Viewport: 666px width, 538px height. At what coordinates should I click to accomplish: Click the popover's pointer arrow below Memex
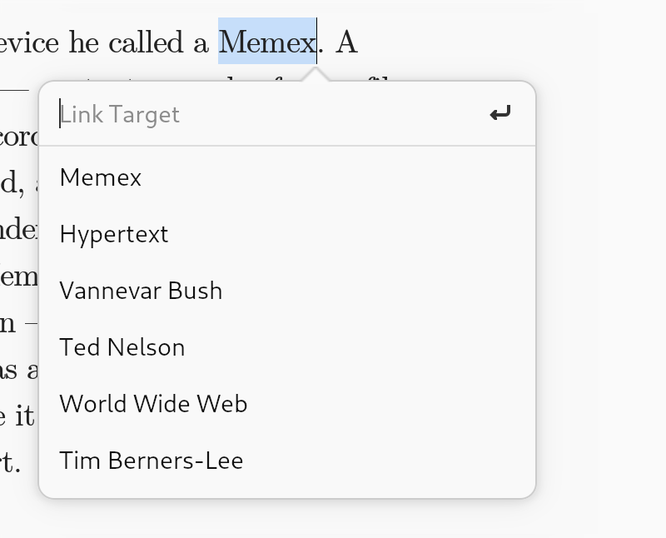tap(317, 75)
